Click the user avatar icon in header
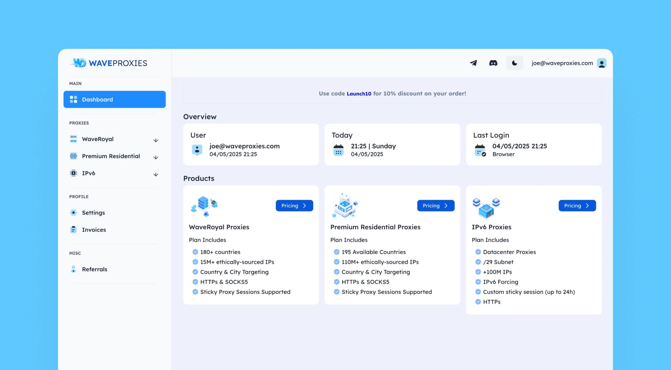Image resolution: width=671 pixels, height=370 pixels. (x=601, y=63)
